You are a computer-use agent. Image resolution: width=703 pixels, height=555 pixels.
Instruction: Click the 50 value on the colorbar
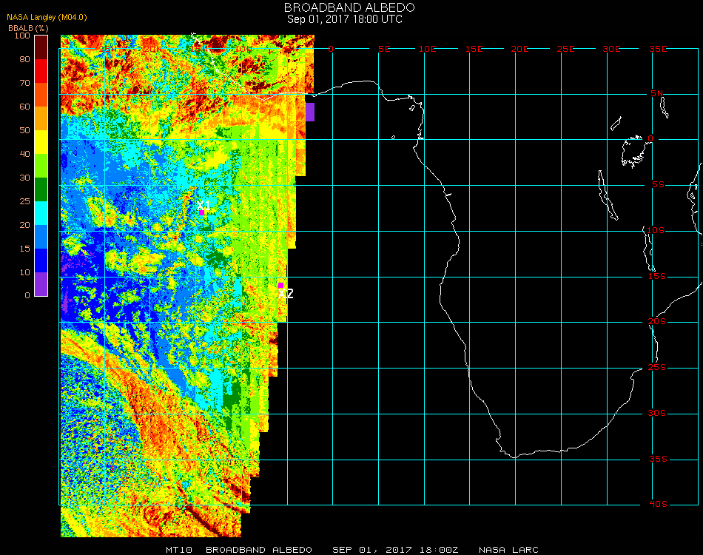[24, 130]
